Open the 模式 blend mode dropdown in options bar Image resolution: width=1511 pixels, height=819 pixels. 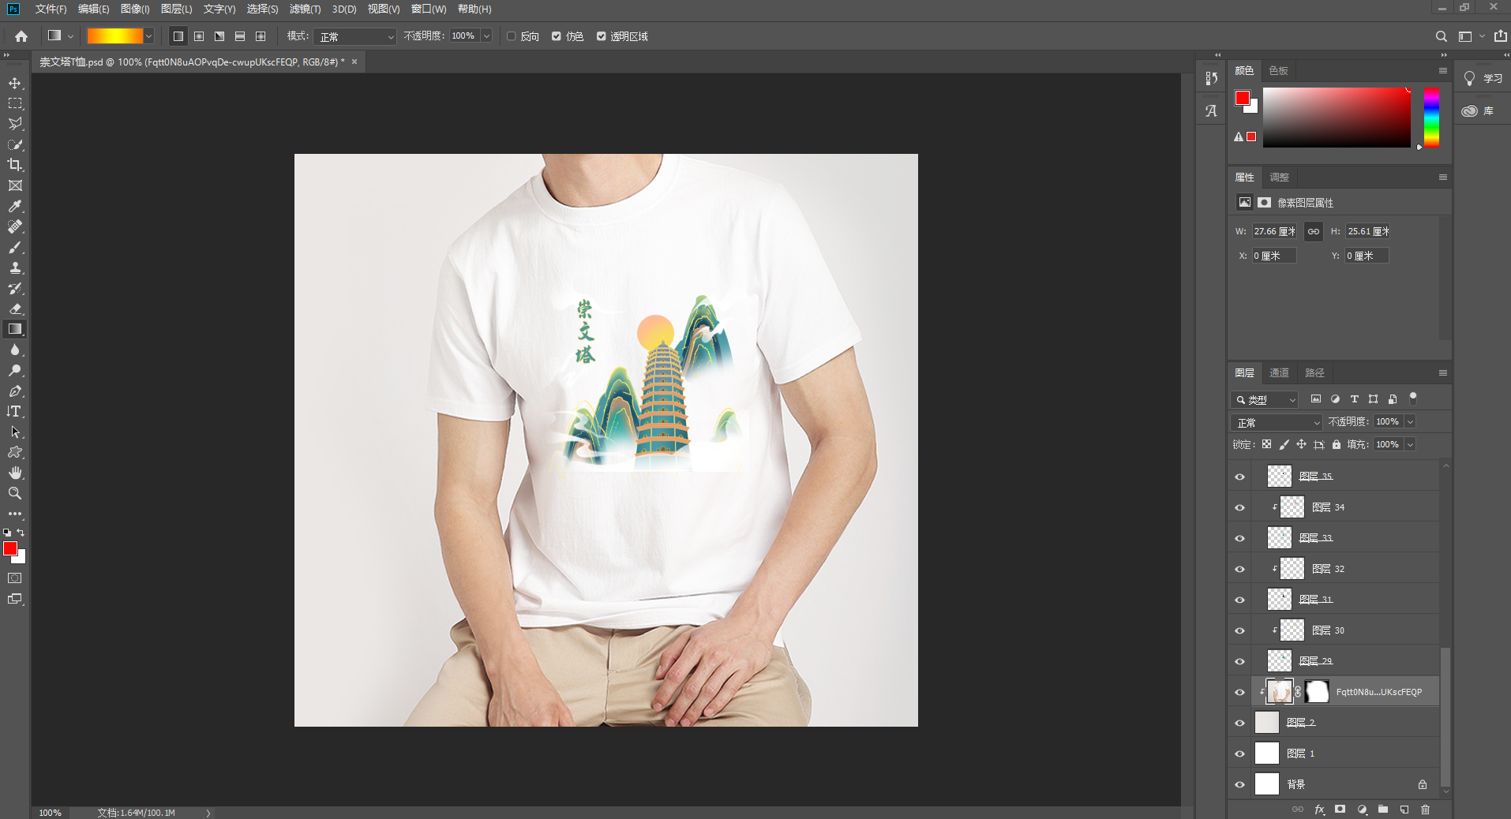tap(354, 36)
